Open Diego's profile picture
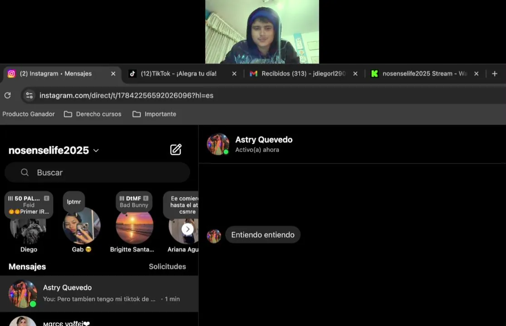This screenshot has height=326, width=506. tap(28, 231)
